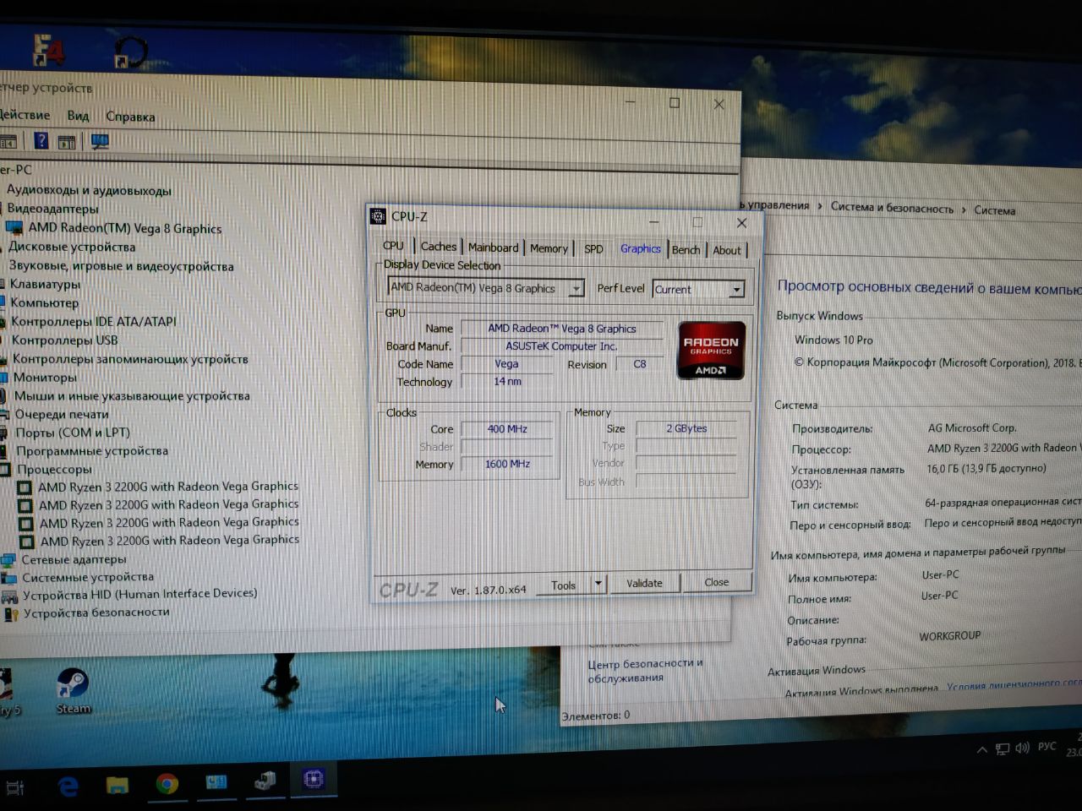Select AMD Radeon(TM) Vega 8 Graphics tree item

click(125, 228)
